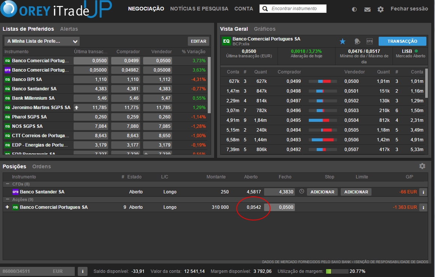
Task: Click the blue Transacção button
Action: (x=402, y=41)
